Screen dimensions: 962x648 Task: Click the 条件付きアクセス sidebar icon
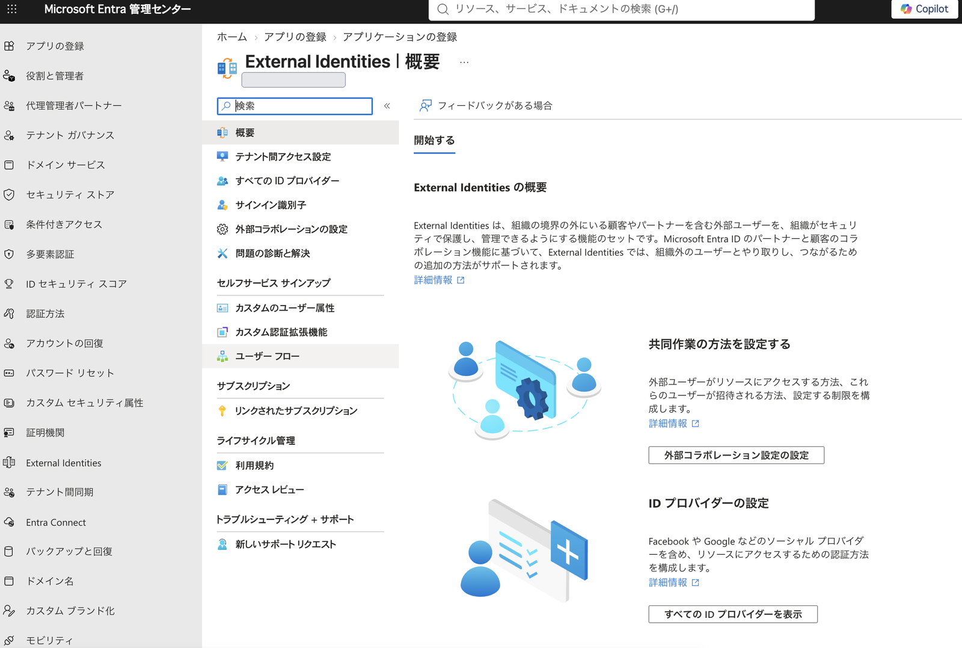coord(9,224)
